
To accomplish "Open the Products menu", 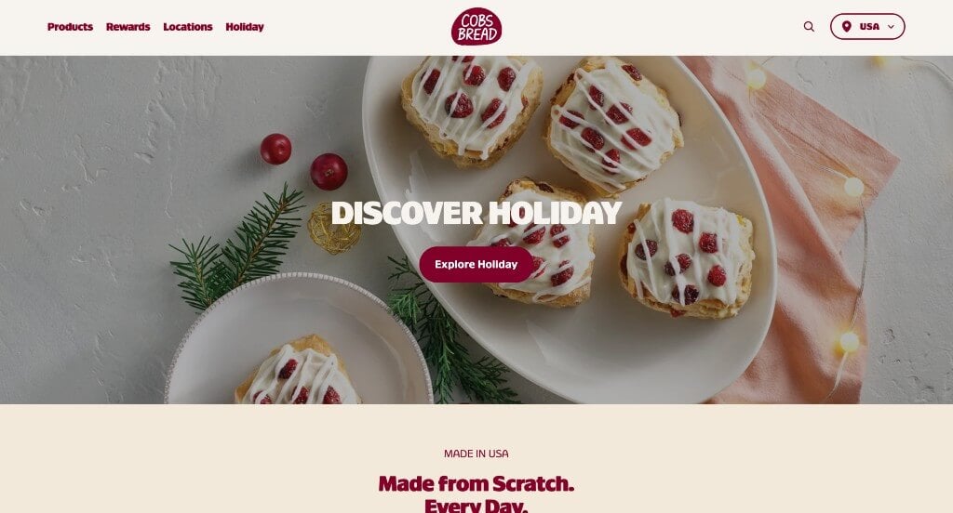I will tap(70, 27).
